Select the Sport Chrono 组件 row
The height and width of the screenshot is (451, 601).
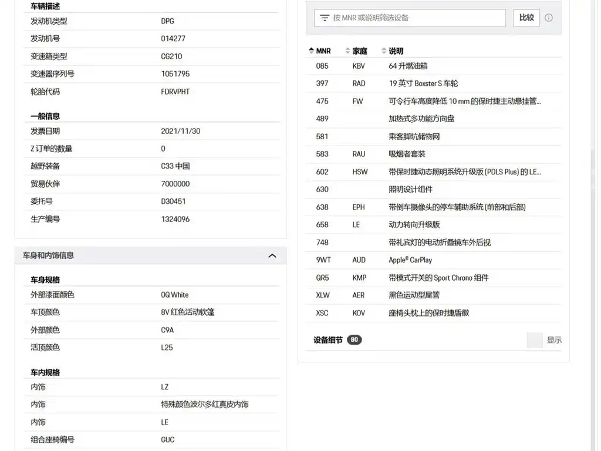[x=434, y=278]
